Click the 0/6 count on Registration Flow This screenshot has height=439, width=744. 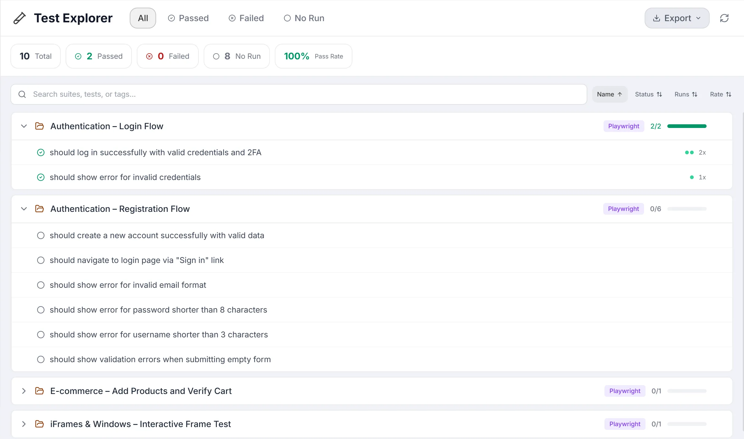655,209
